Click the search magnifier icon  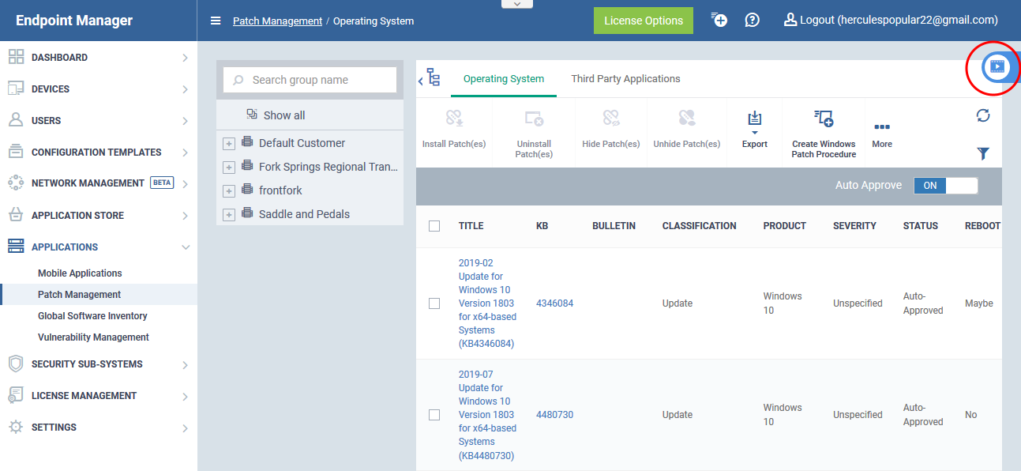click(x=238, y=80)
